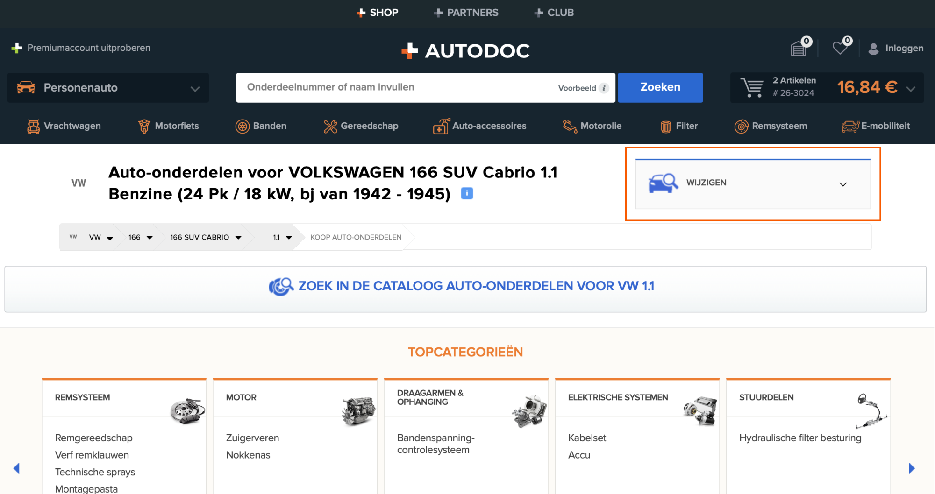Image resolution: width=935 pixels, height=494 pixels.
Task: Open the Motorolie menu item
Action: (x=592, y=126)
